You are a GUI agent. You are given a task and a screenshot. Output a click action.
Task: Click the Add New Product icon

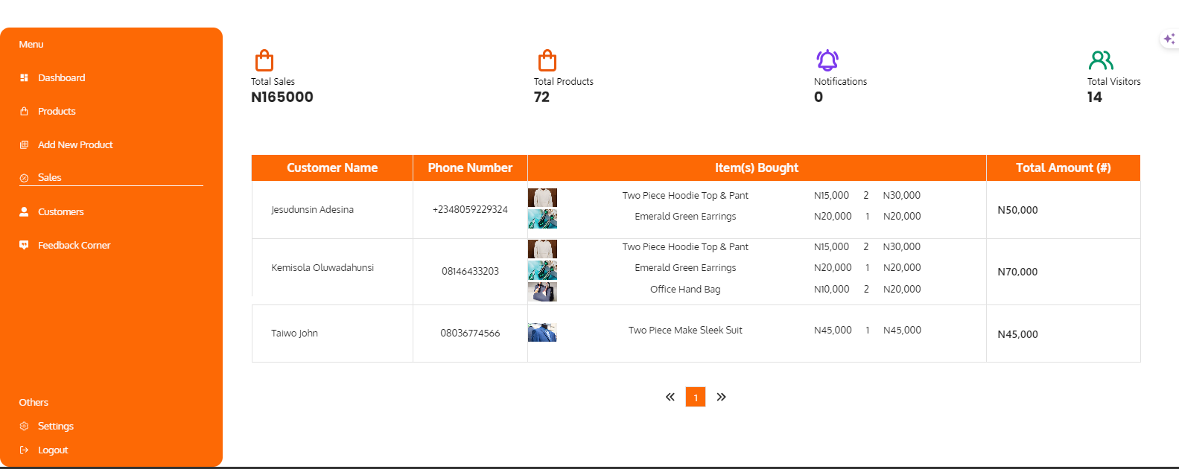coord(24,144)
